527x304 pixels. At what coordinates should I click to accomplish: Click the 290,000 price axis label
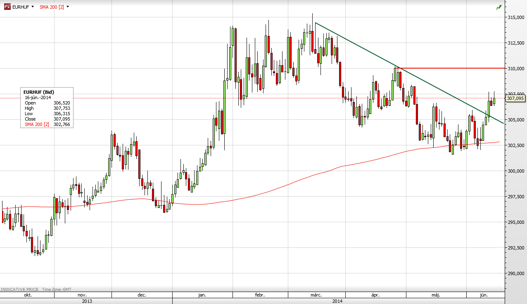(x=516, y=273)
